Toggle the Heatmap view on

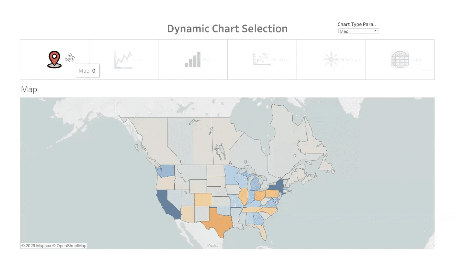pyautogui.click(x=331, y=59)
